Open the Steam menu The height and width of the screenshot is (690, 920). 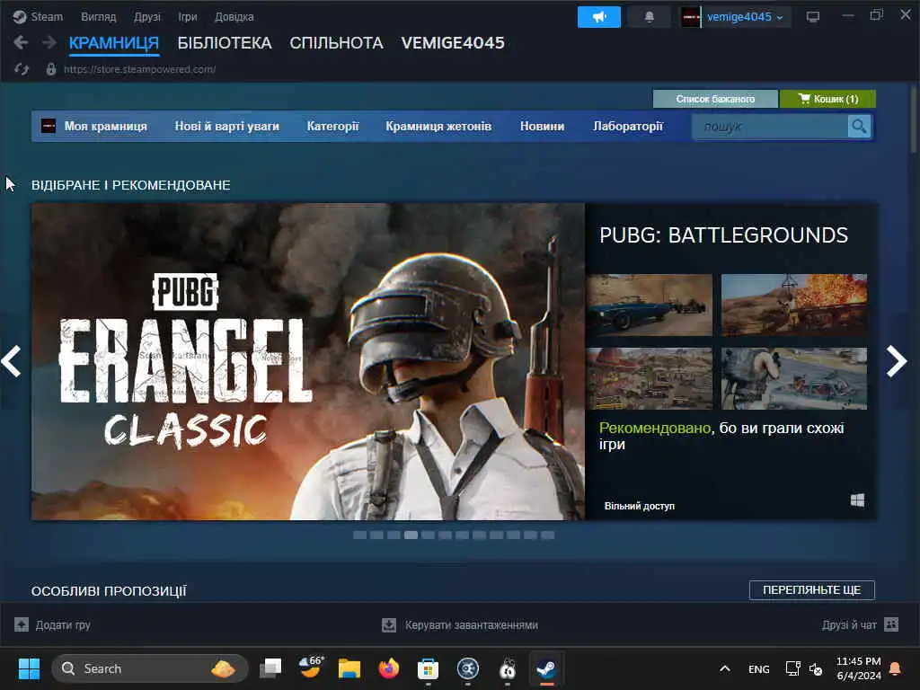[x=47, y=17]
